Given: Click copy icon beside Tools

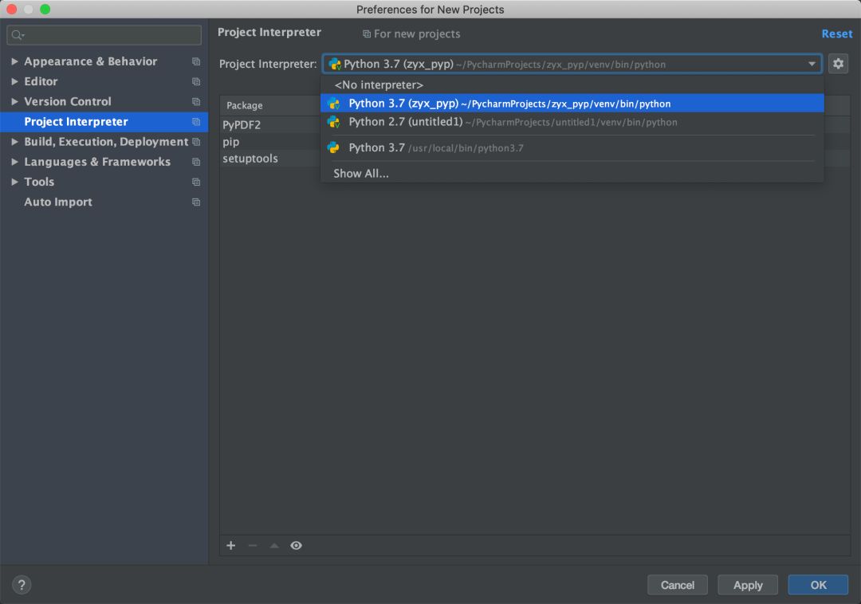Looking at the screenshot, I should tap(196, 182).
